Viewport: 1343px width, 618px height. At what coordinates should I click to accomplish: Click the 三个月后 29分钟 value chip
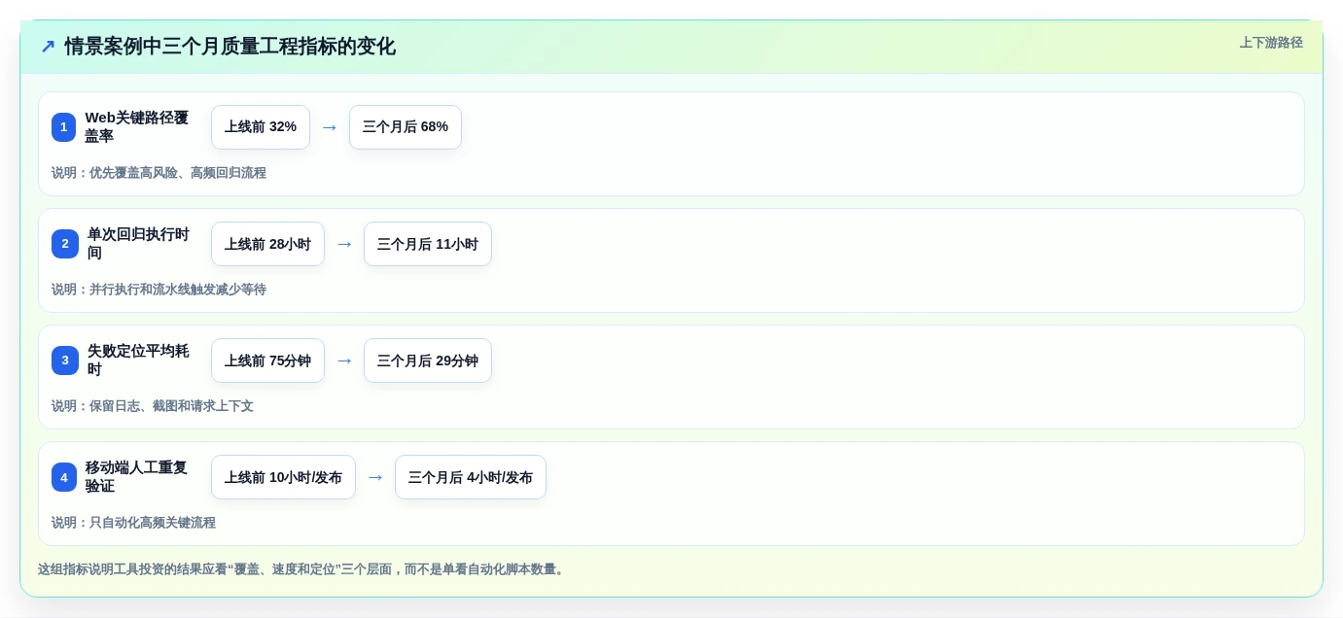428,360
